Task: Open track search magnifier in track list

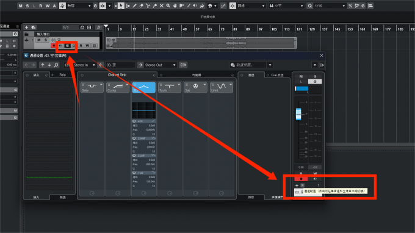Action: (98, 27)
